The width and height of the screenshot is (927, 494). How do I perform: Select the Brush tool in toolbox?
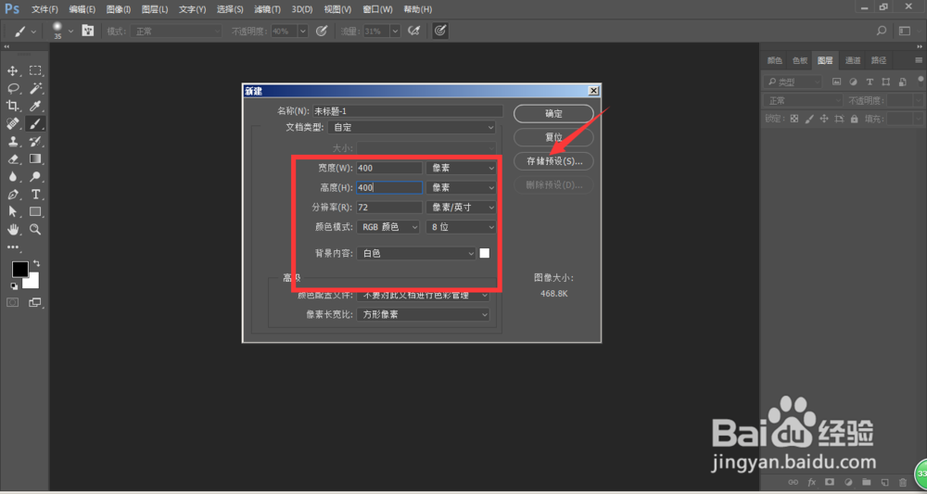coord(35,123)
